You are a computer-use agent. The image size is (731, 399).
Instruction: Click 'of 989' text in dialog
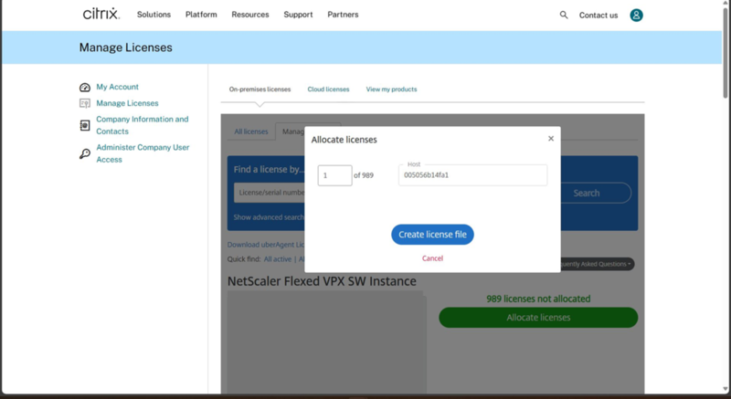point(364,175)
